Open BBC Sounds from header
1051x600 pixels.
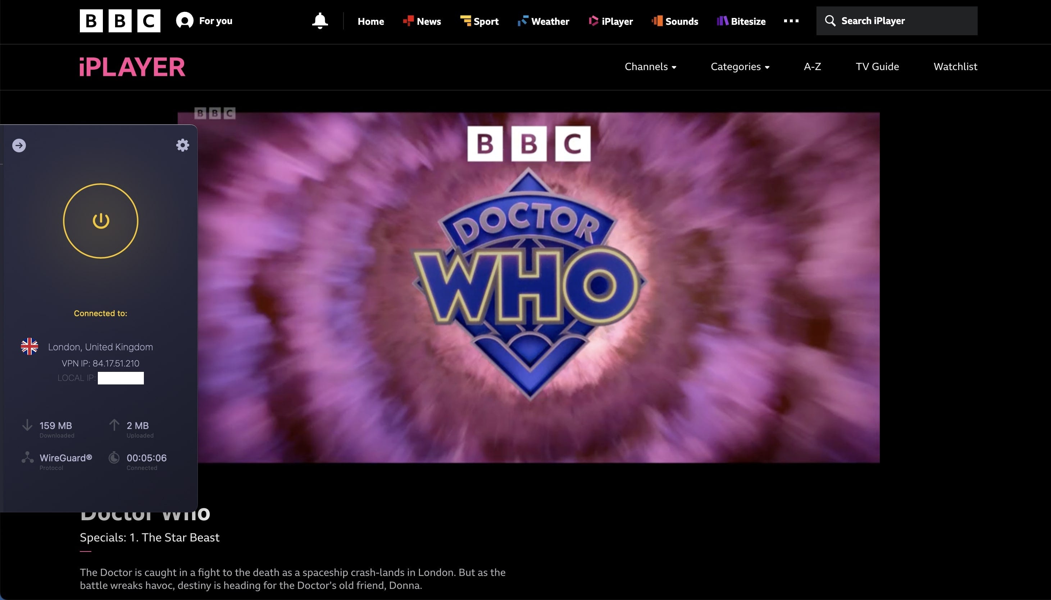(675, 22)
